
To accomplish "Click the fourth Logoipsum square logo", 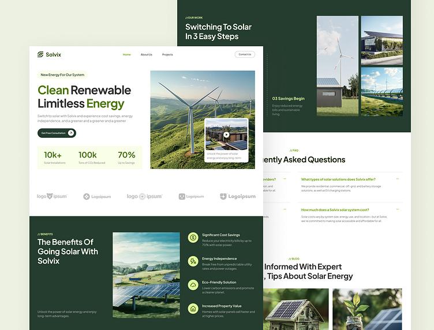I will click(x=191, y=197).
